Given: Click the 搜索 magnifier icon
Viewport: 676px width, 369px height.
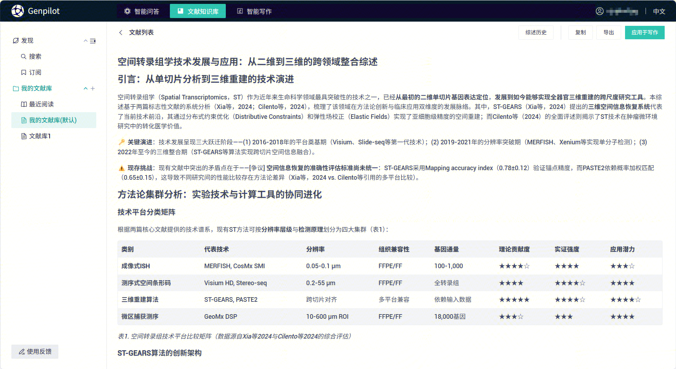Looking at the screenshot, I should pyautogui.click(x=24, y=57).
